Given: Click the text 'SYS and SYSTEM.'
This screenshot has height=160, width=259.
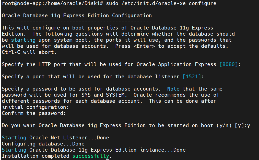Looking at the screenshot, I should 104,95.
